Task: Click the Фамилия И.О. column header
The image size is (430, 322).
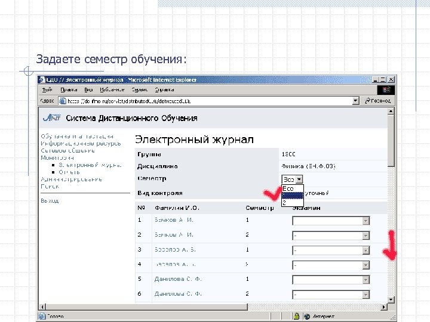Action: pyautogui.click(x=177, y=208)
